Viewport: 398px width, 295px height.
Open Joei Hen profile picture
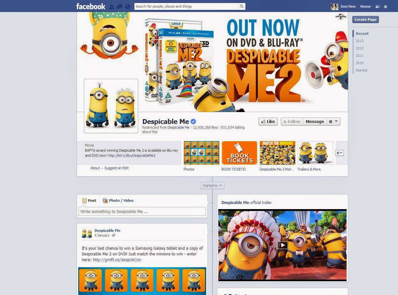pyautogui.click(x=334, y=6)
